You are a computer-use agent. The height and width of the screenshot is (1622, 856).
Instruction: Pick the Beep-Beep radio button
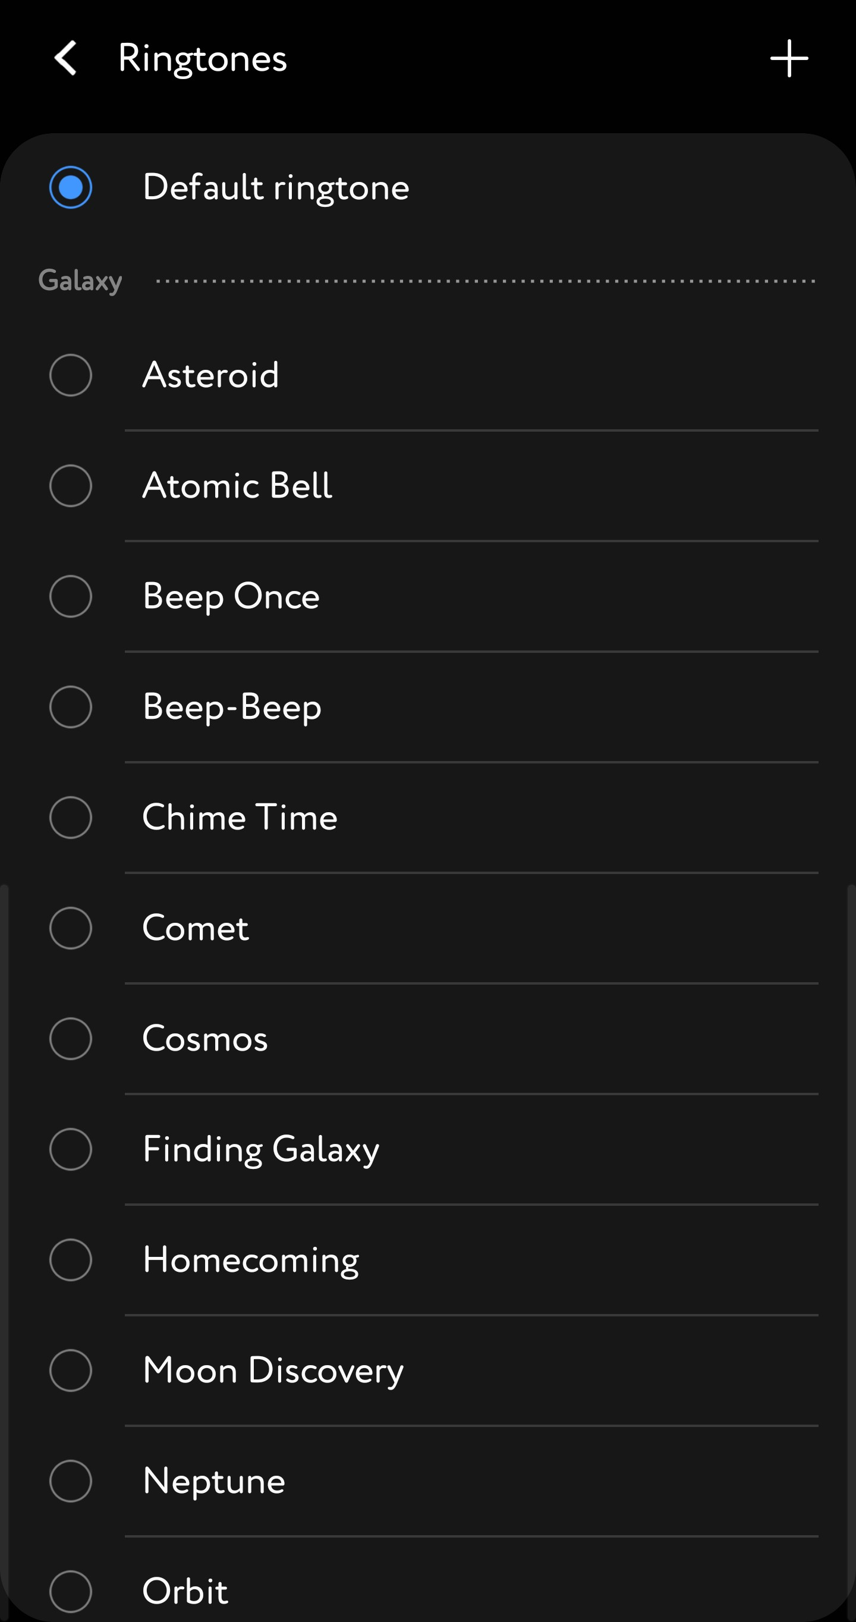point(71,706)
